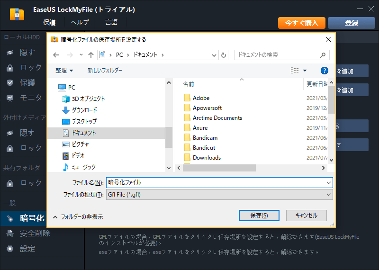Open the ファイルの種類 Gfl File dropdown
The height and width of the screenshot is (270, 379).
pyautogui.click(x=328, y=195)
